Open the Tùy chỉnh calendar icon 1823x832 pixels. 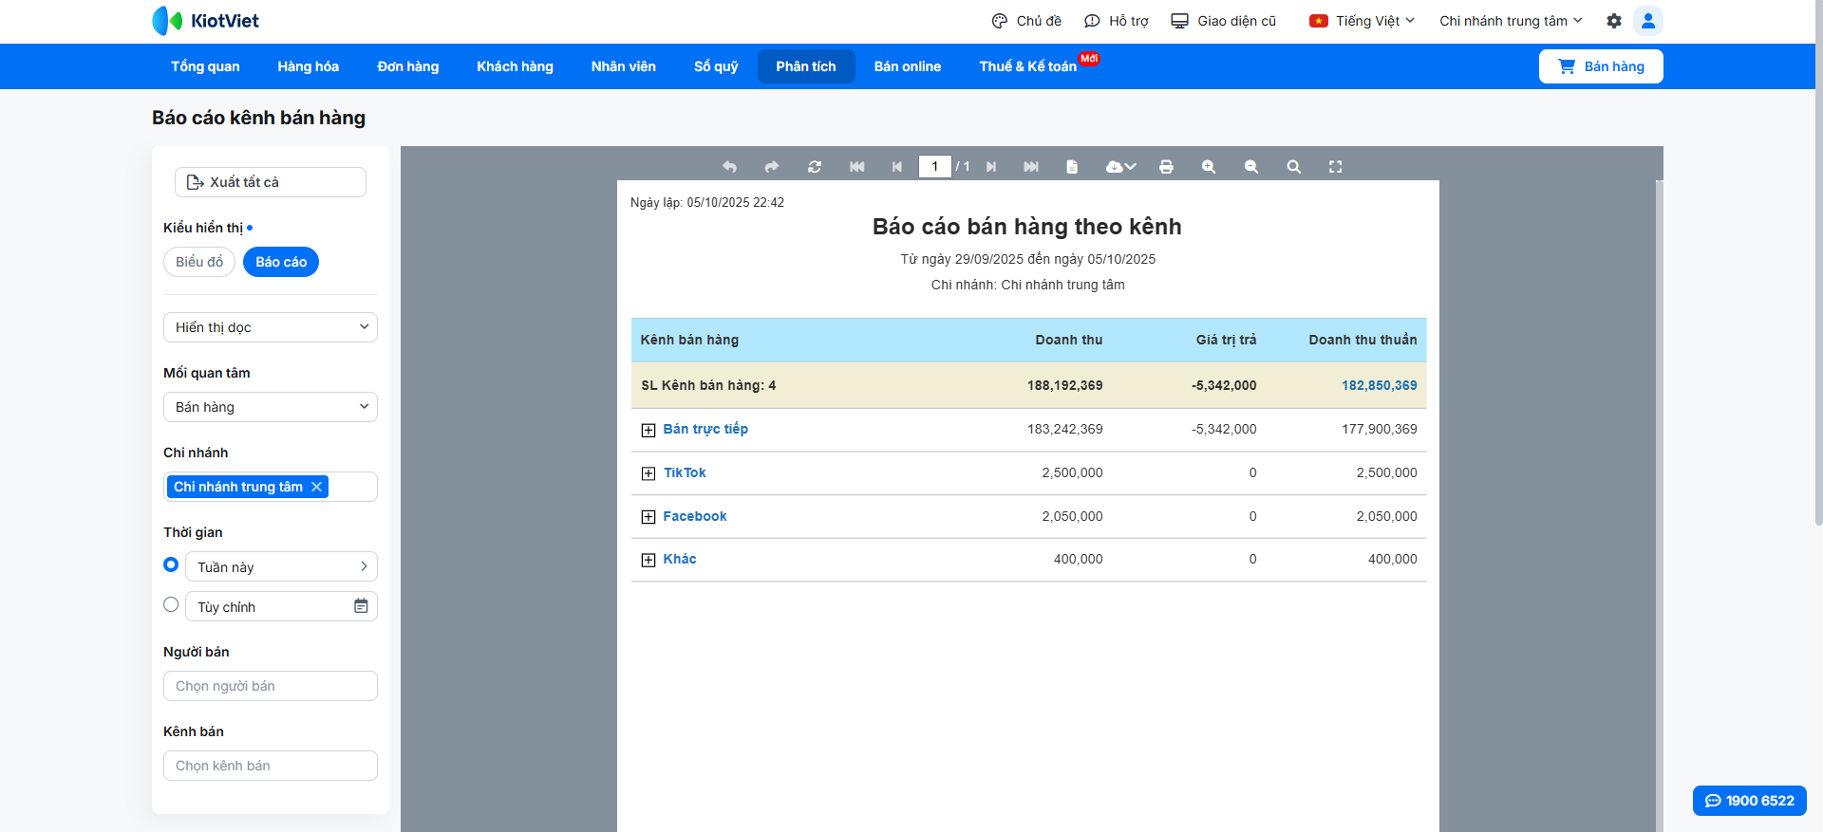pyautogui.click(x=361, y=606)
